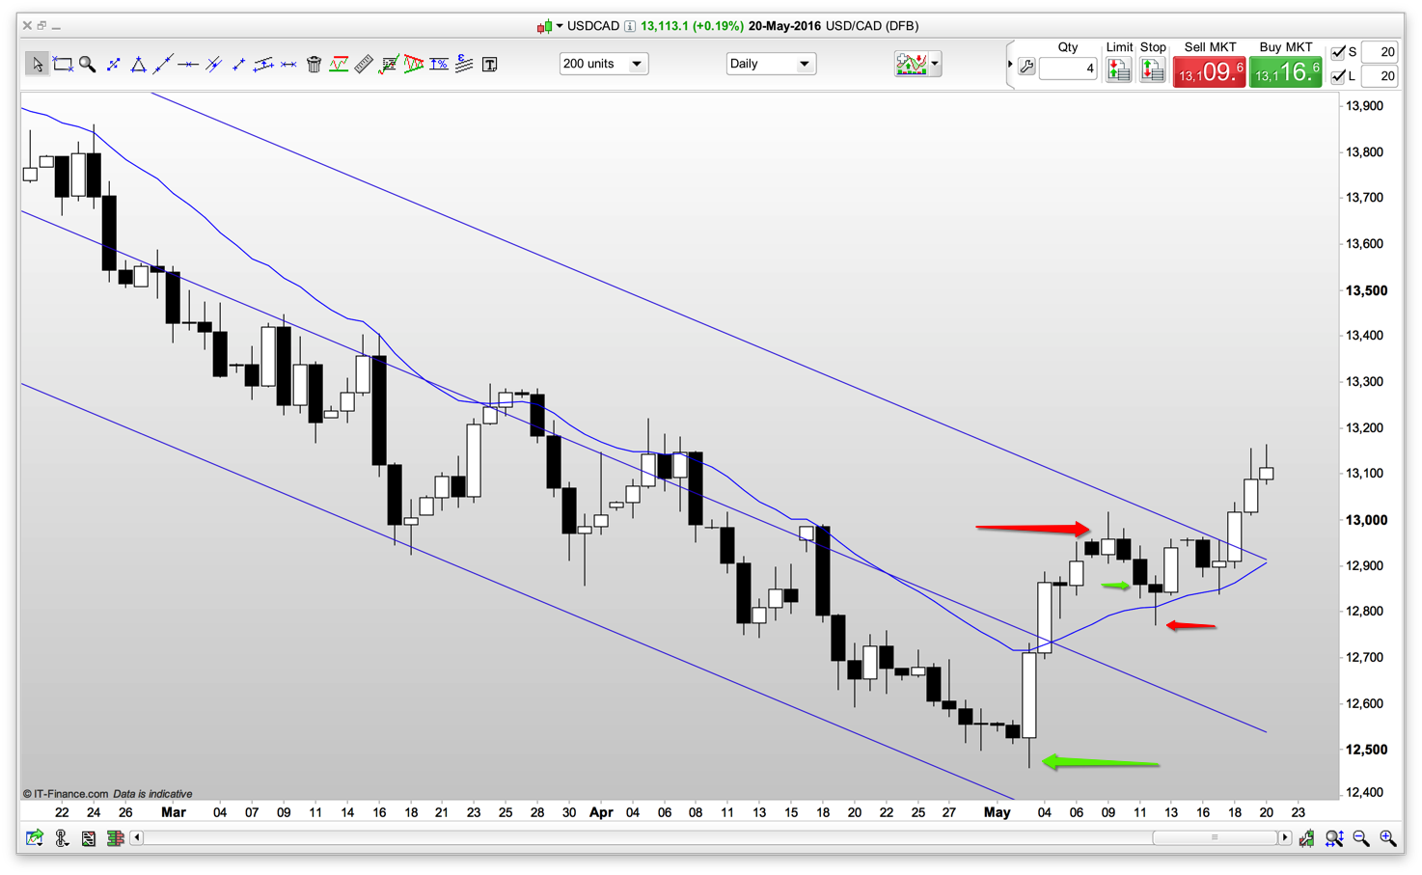Choose the text annotation tool

click(490, 65)
